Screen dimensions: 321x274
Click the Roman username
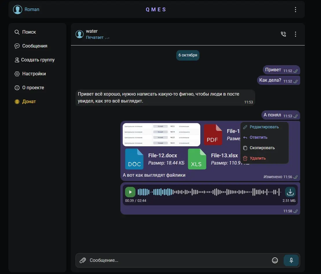tap(32, 10)
